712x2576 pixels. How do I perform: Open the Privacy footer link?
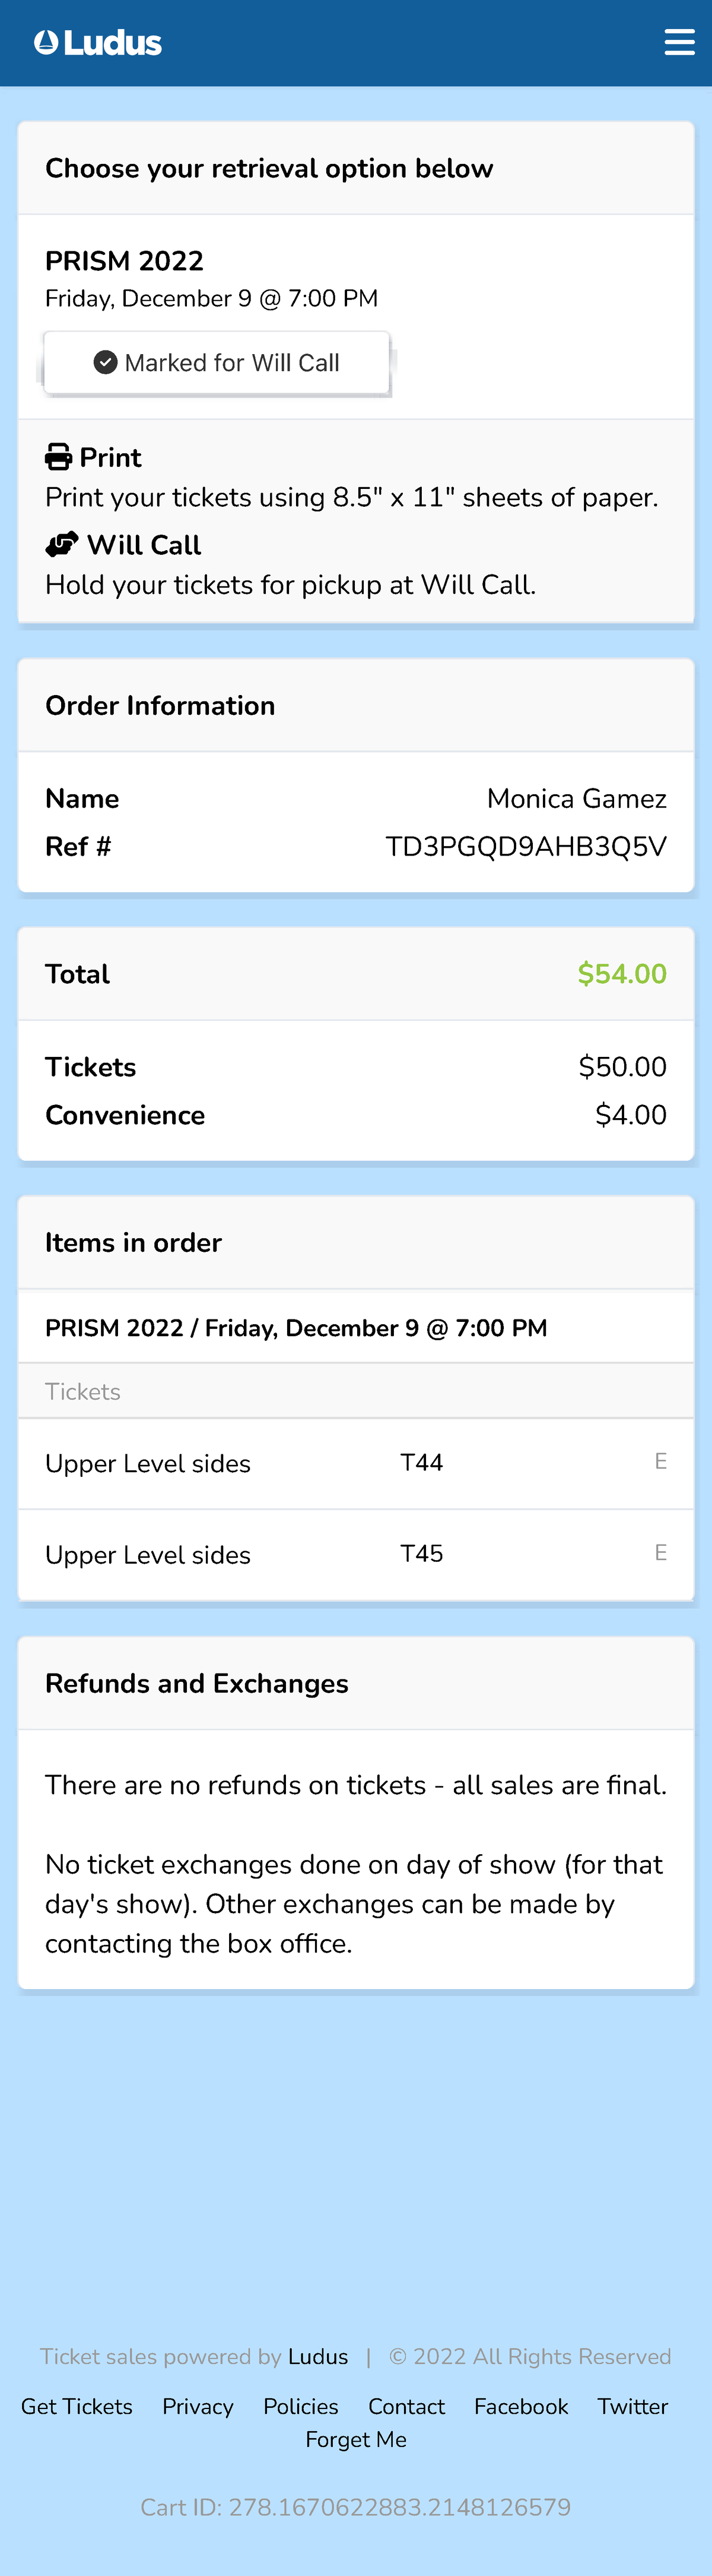[x=198, y=2406]
